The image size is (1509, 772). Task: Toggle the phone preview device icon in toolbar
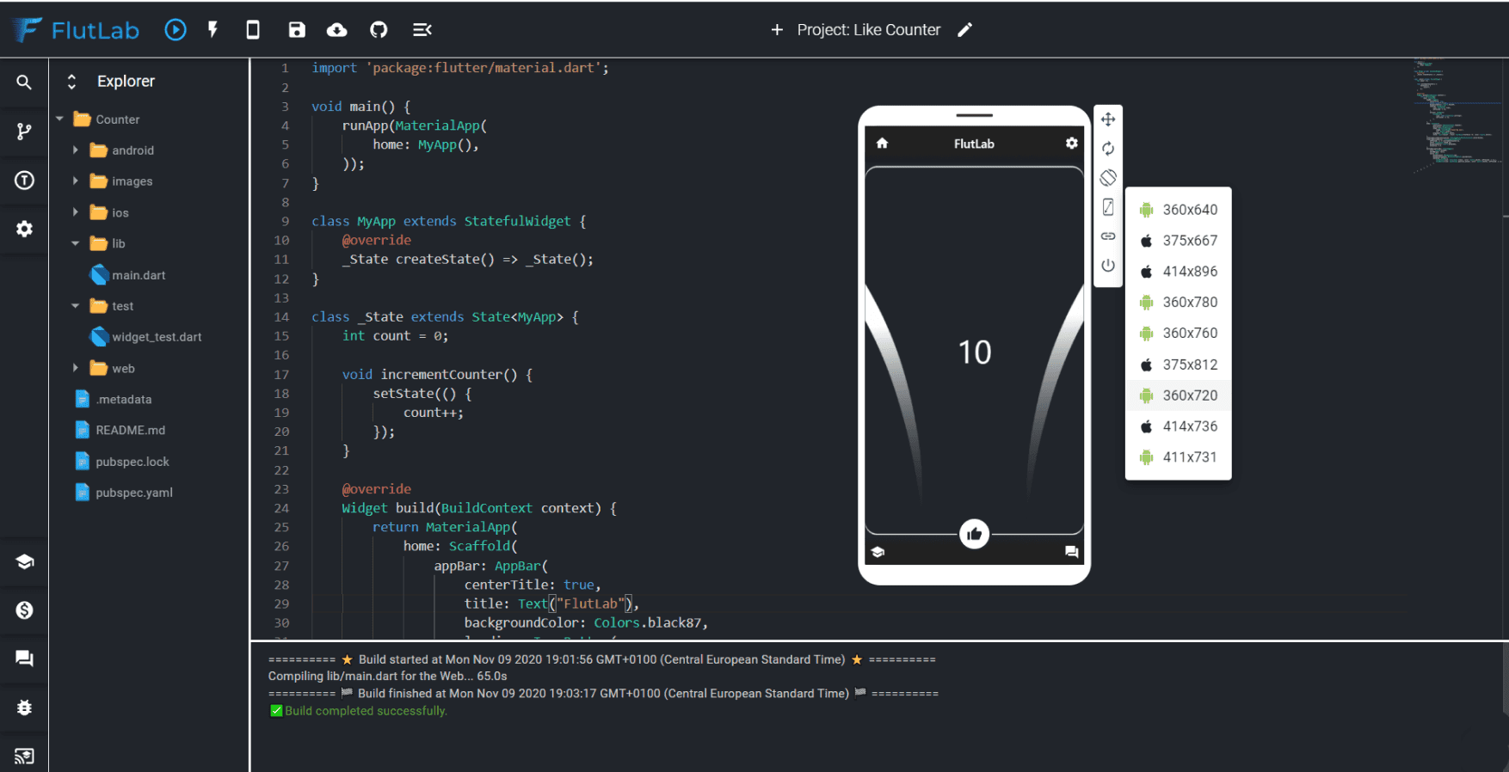pyautogui.click(x=253, y=30)
